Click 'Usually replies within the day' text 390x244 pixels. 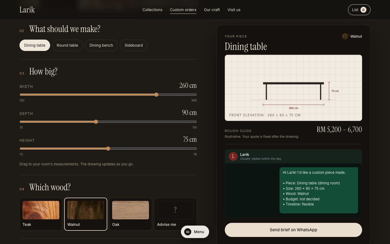pos(261,159)
